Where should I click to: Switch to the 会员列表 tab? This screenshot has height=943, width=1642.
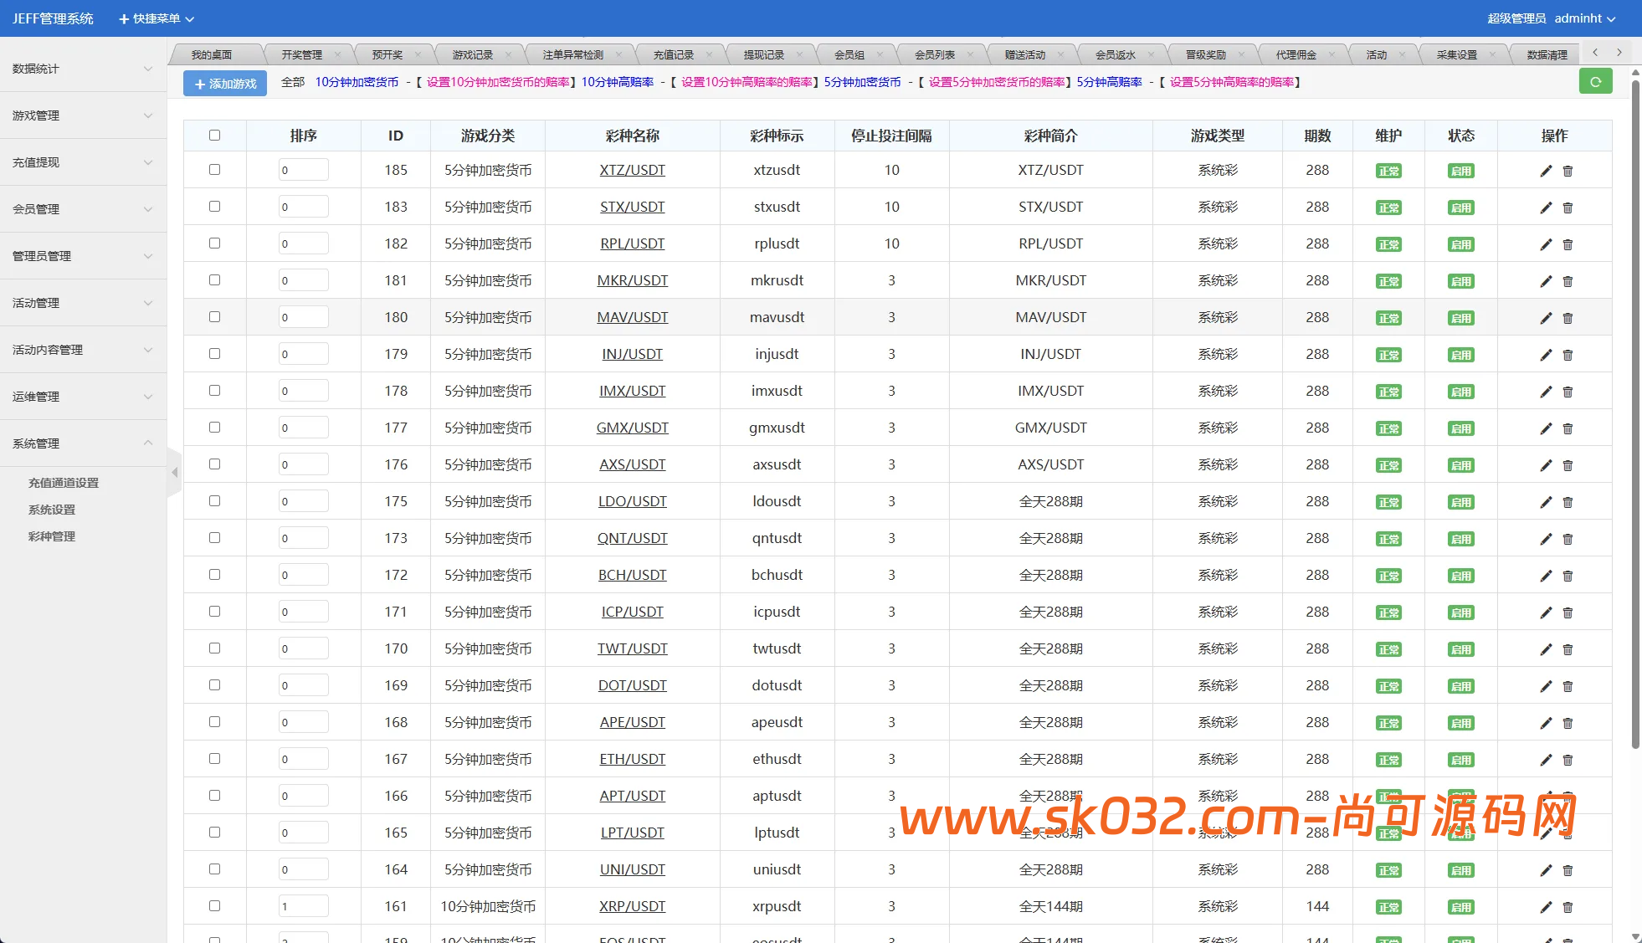click(x=934, y=55)
